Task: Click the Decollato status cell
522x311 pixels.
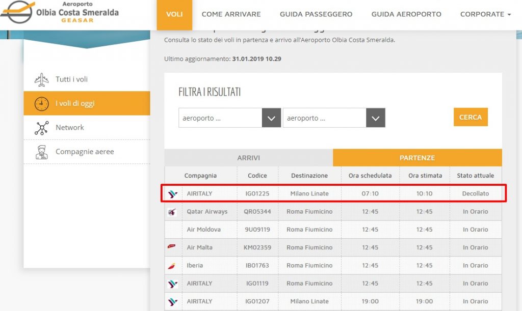Action: coord(476,194)
